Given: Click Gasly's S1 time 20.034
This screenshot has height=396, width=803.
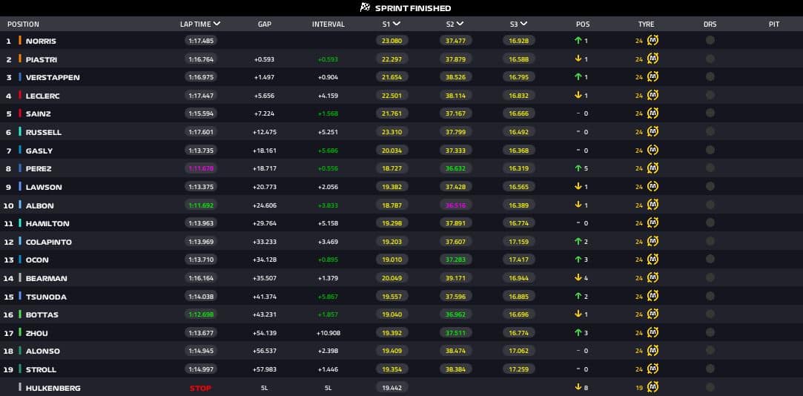Looking at the screenshot, I should click(391, 150).
